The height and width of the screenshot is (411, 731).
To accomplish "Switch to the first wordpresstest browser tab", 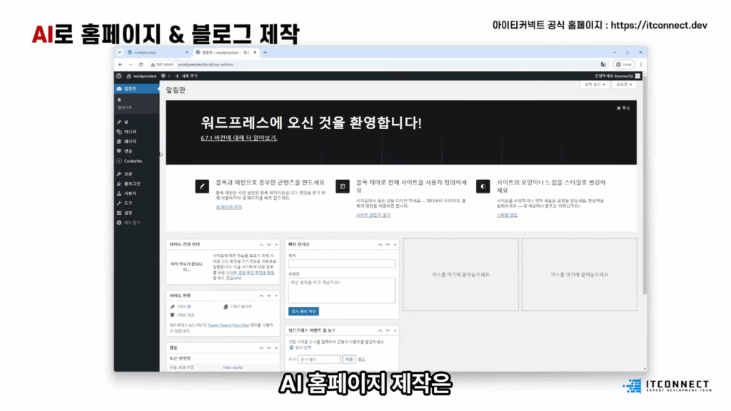I will coord(158,53).
